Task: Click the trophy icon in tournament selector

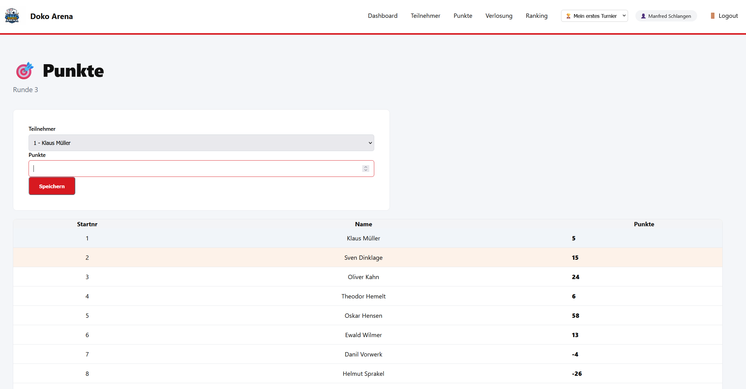Action: (x=568, y=16)
